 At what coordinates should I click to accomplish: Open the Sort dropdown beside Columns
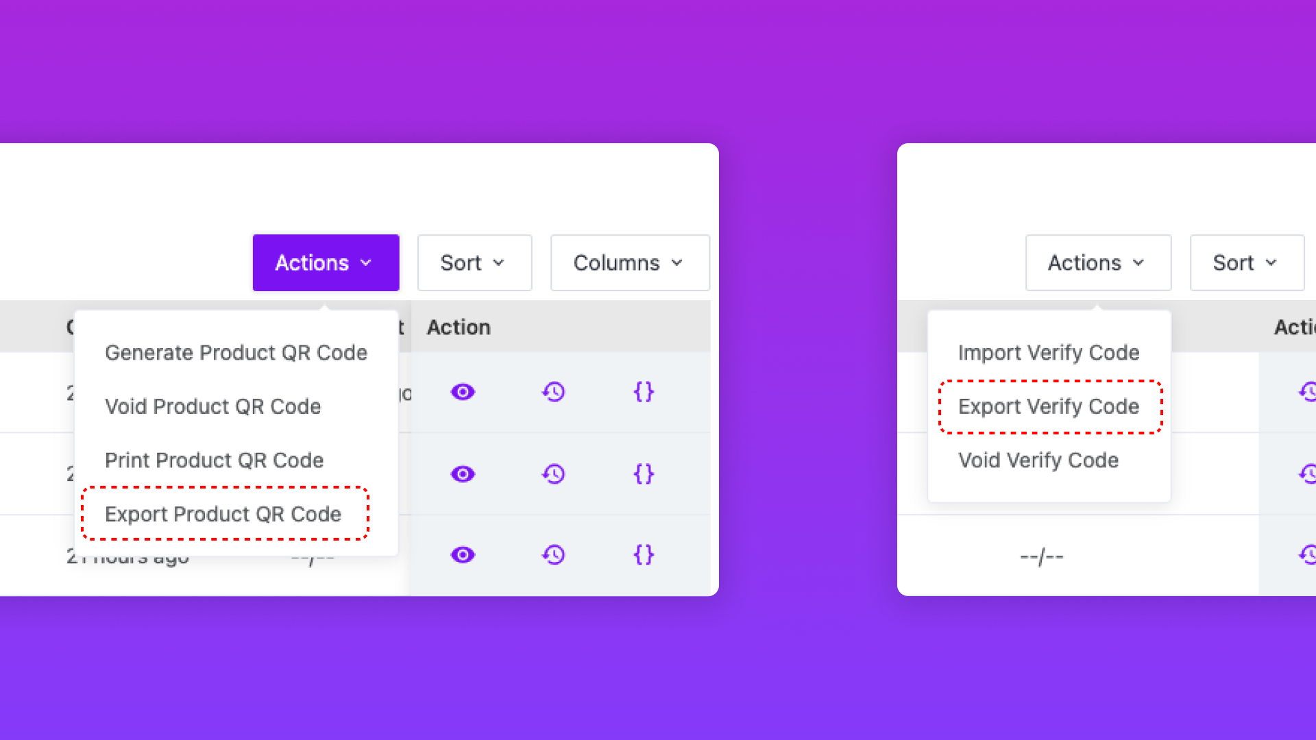coord(474,263)
